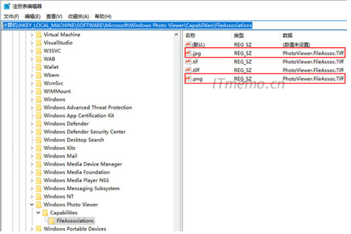Screen dimensions: 351x234
Task: Click the Windows Photo Viewer folder icon
Action: [x=39, y=205]
